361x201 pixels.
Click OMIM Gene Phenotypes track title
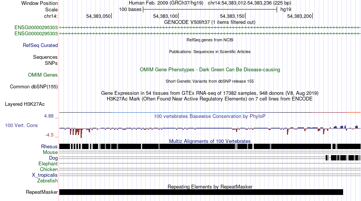coord(210,70)
